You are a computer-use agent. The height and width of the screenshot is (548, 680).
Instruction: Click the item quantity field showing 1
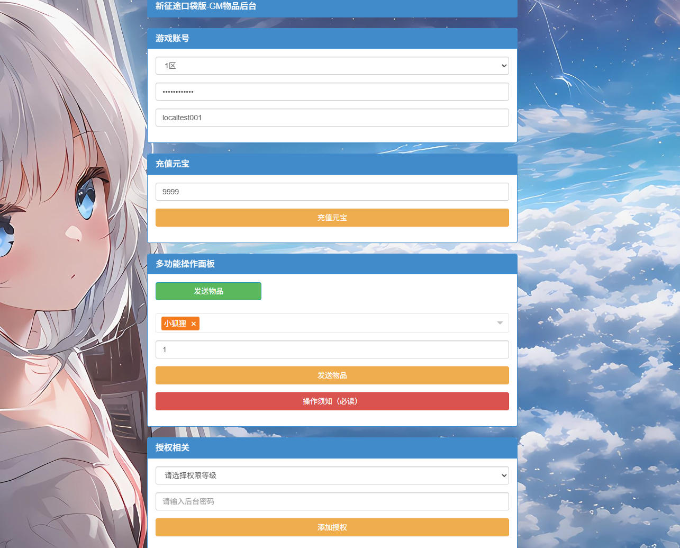[x=332, y=349]
